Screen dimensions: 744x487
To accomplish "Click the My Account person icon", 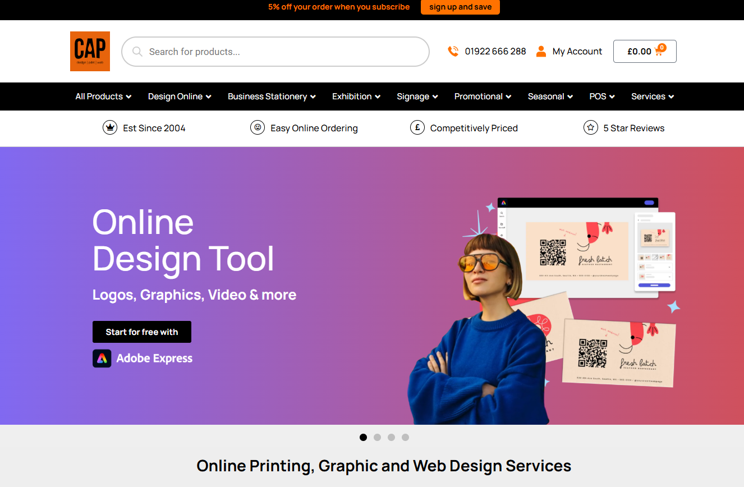I will pyautogui.click(x=541, y=51).
